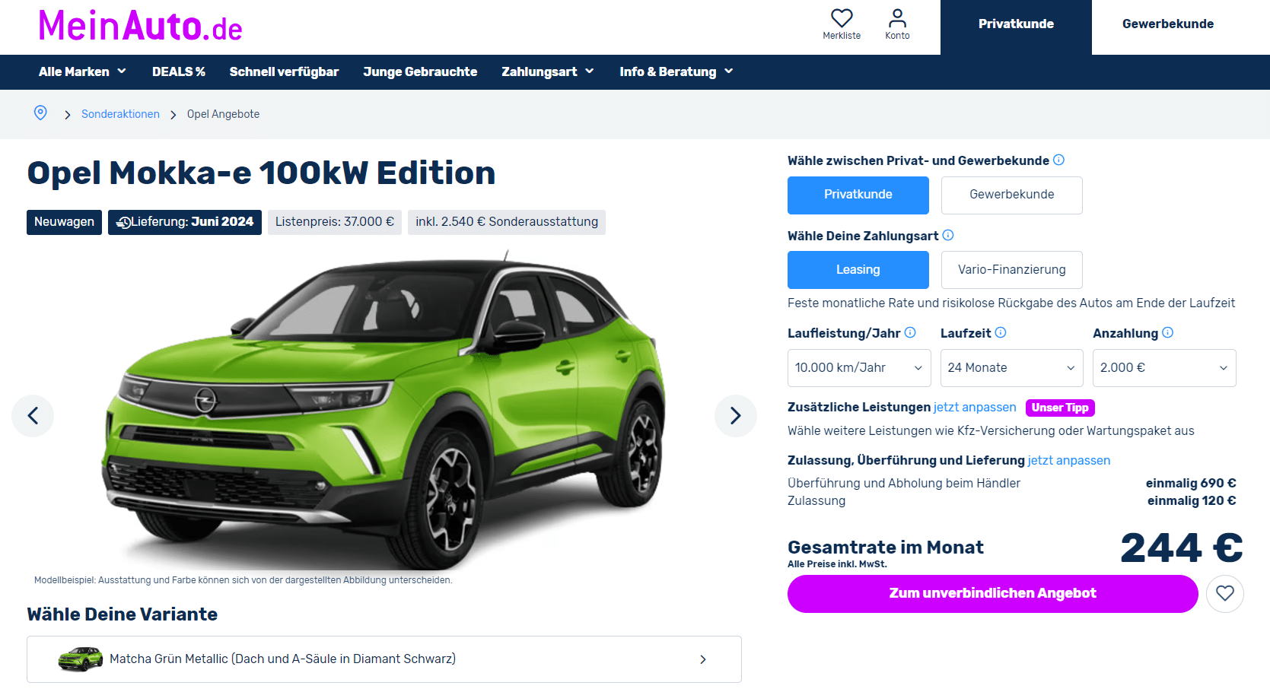Screen dimensions: 1270x692
Task: Show the next car image
Action: 735,415
